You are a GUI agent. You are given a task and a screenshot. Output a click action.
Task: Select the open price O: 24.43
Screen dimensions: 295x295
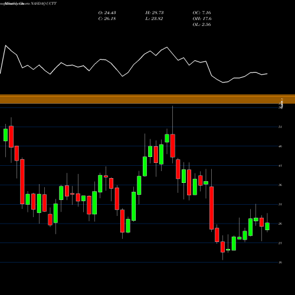(107, 12)
